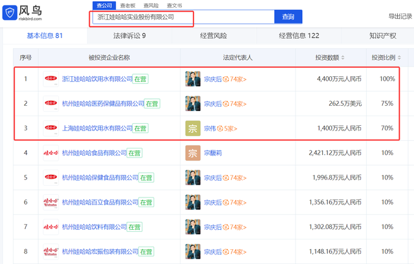
Task: Open 杭州娃哈哈医药保健品有限公司 company link
Action: click(x=103, y=103)
